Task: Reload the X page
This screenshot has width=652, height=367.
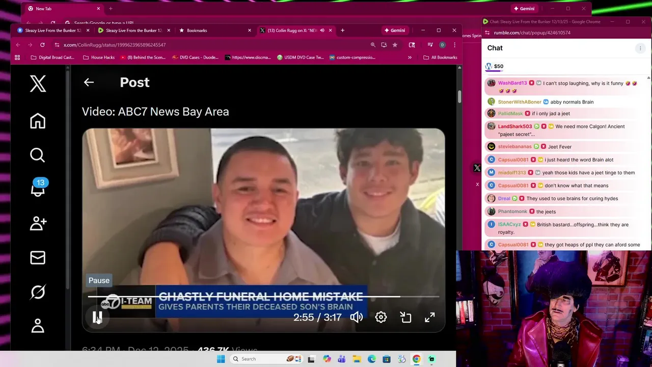Action: pos(42,45)
